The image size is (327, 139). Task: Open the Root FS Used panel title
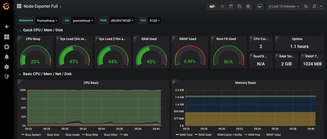coord(226,39)
